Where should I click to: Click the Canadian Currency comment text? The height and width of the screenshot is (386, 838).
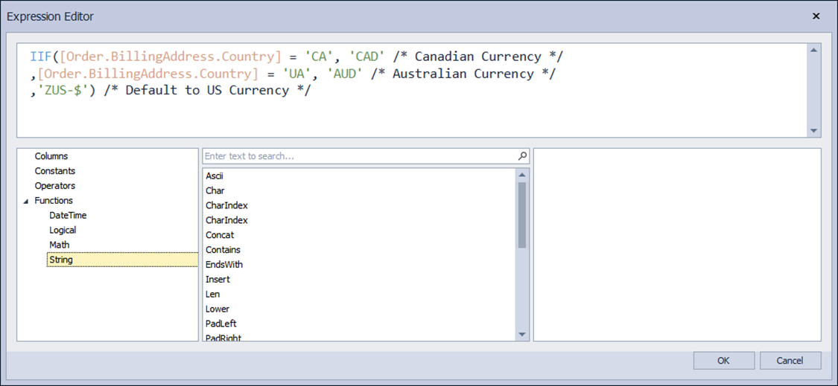[478, 57]
